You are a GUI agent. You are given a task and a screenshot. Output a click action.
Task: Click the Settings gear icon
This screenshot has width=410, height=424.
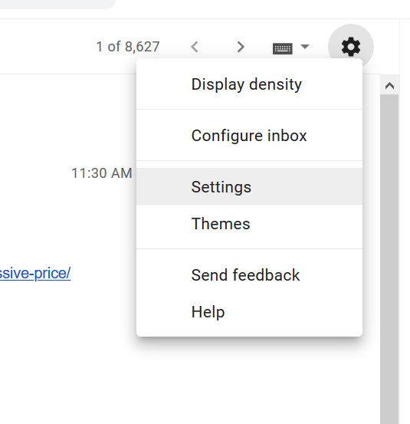pos(351,47)
